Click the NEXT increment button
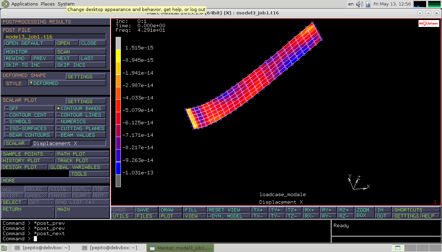Image resolution: width=442 pixels, height=252 pixels. [67, 58]
